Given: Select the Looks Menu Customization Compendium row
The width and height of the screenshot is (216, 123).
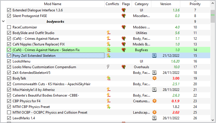Looking at the screenshot, I should 108,67.
